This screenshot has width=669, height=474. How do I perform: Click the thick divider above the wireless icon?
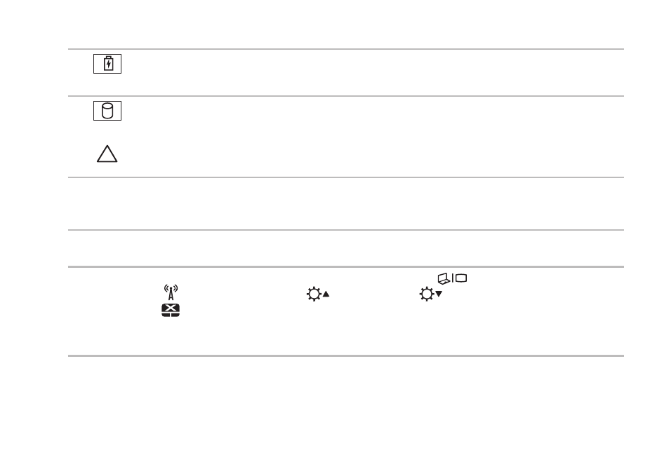pos(346,267)
